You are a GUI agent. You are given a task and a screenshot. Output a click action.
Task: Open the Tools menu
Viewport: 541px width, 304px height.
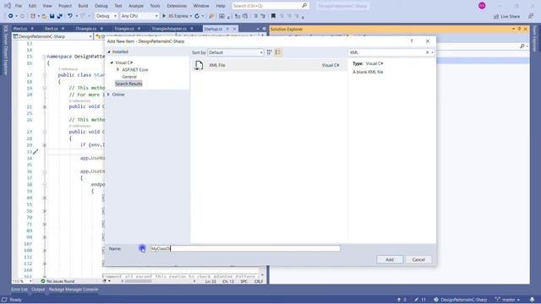(x=155, y=6)
